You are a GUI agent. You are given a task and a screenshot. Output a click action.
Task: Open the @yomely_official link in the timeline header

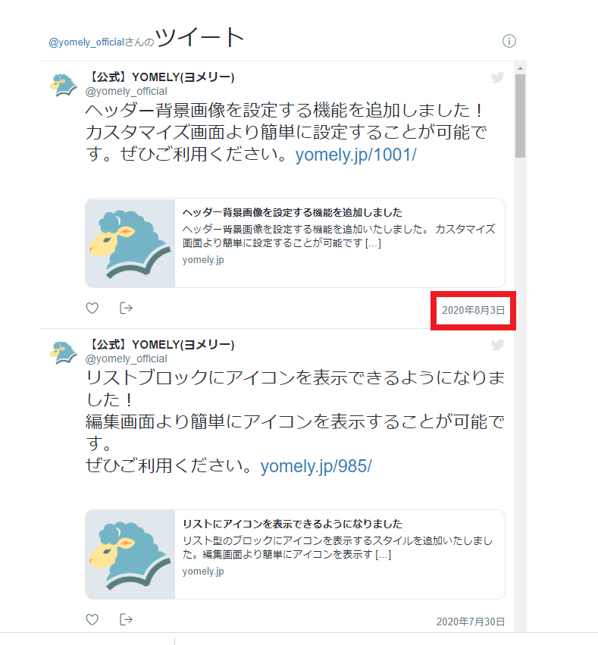(x=86, y=42)
